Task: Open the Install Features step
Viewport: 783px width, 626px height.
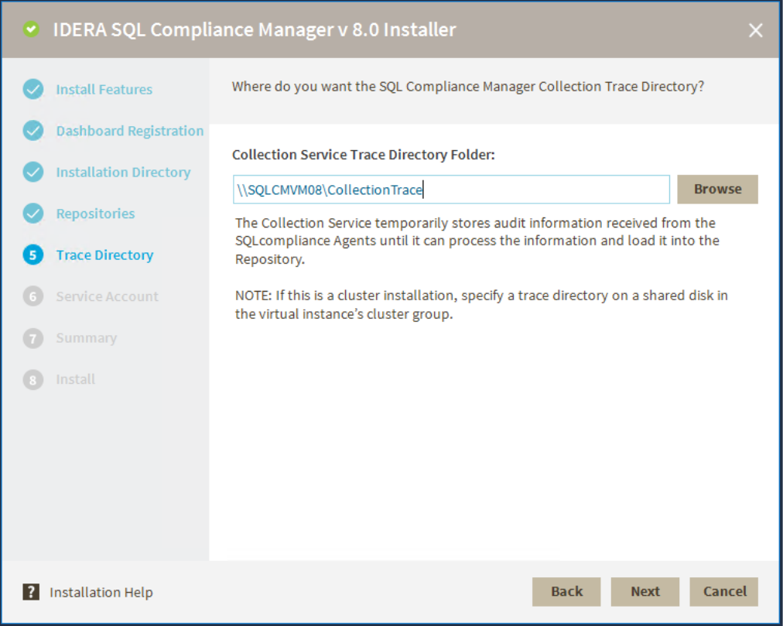Action: [104, 90]
